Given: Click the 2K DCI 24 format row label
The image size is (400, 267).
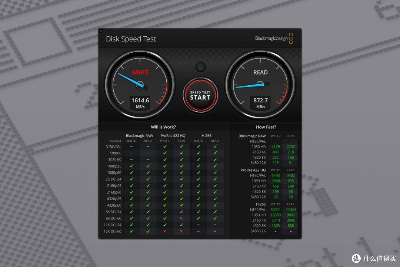Looking at the screenshot, I should click(x=113, y=179).
